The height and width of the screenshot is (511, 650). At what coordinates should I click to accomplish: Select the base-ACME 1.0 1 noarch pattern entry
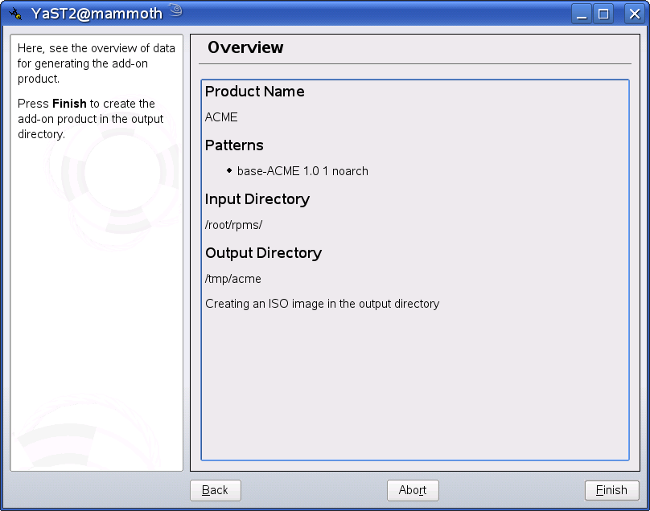[302, 171]
